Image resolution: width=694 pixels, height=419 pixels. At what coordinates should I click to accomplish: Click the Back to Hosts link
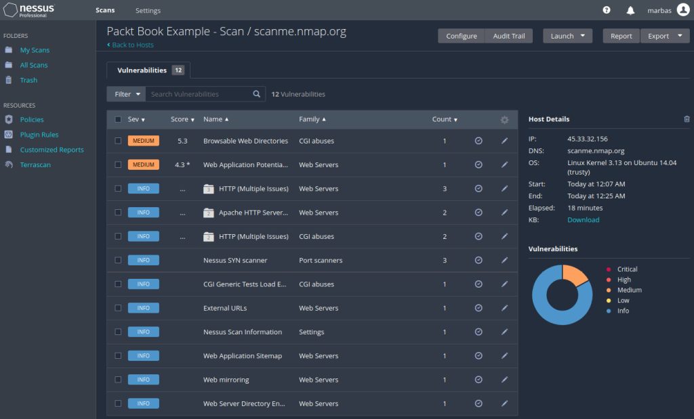point(131,45)
